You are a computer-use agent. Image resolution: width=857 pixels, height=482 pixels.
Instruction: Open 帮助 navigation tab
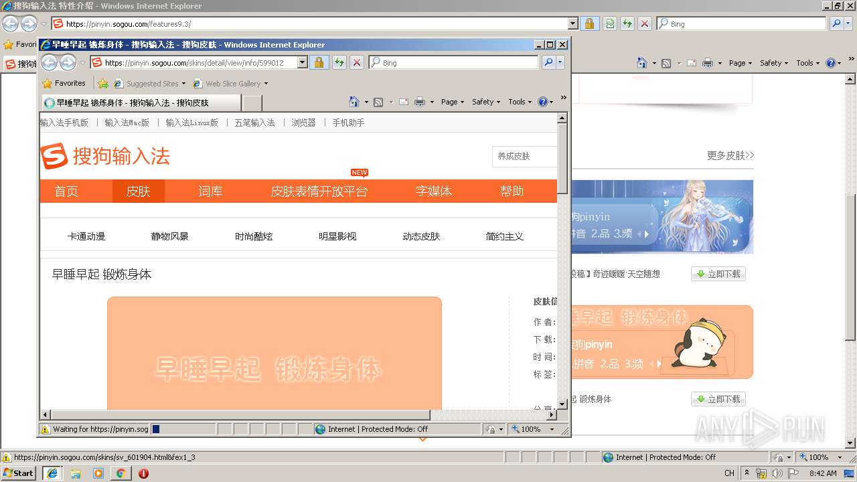[x=512, y=191]
